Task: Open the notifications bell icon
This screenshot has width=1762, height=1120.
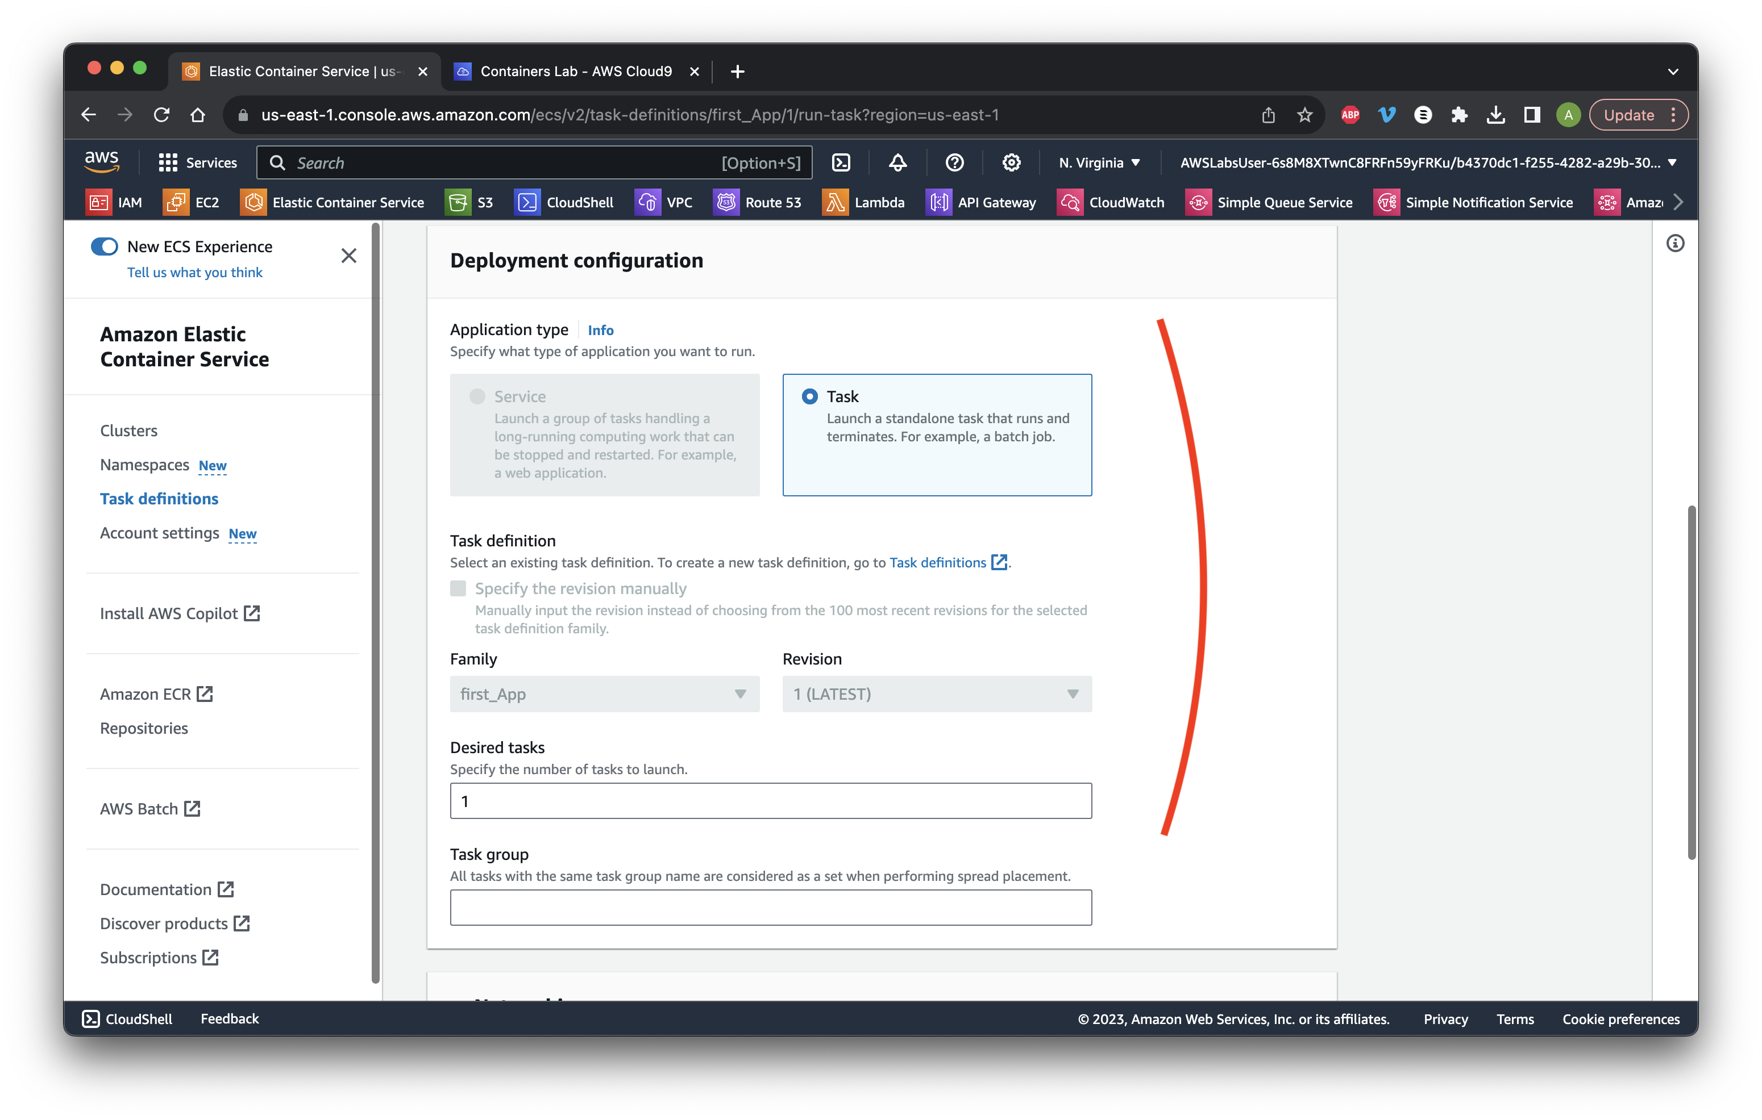Action: point(898,162)
